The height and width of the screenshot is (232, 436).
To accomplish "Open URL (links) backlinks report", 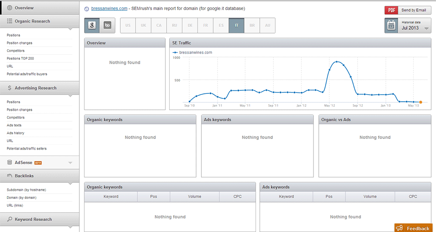I will pos(15,205).
